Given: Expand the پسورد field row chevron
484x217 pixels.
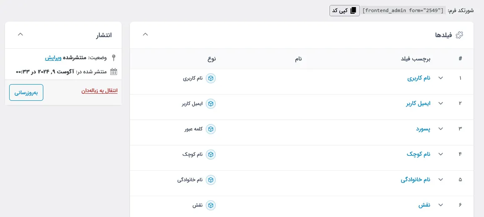Looking at the screenshot, I should (441, 129).
